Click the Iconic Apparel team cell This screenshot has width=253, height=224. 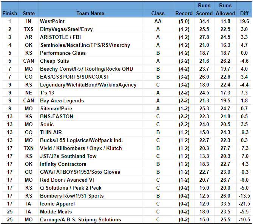click(90, 204)
